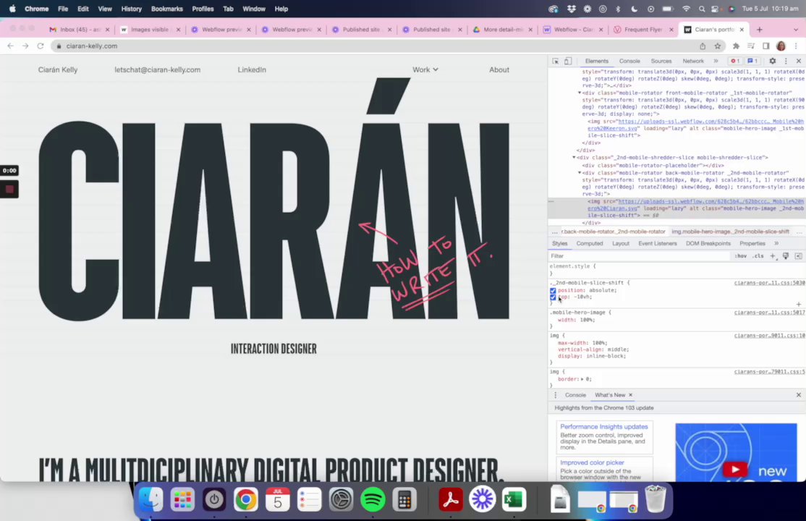Open Performance Insights updates link
Image resolution: width=806 pixels, height=521 pixels.
pos(604,426)
